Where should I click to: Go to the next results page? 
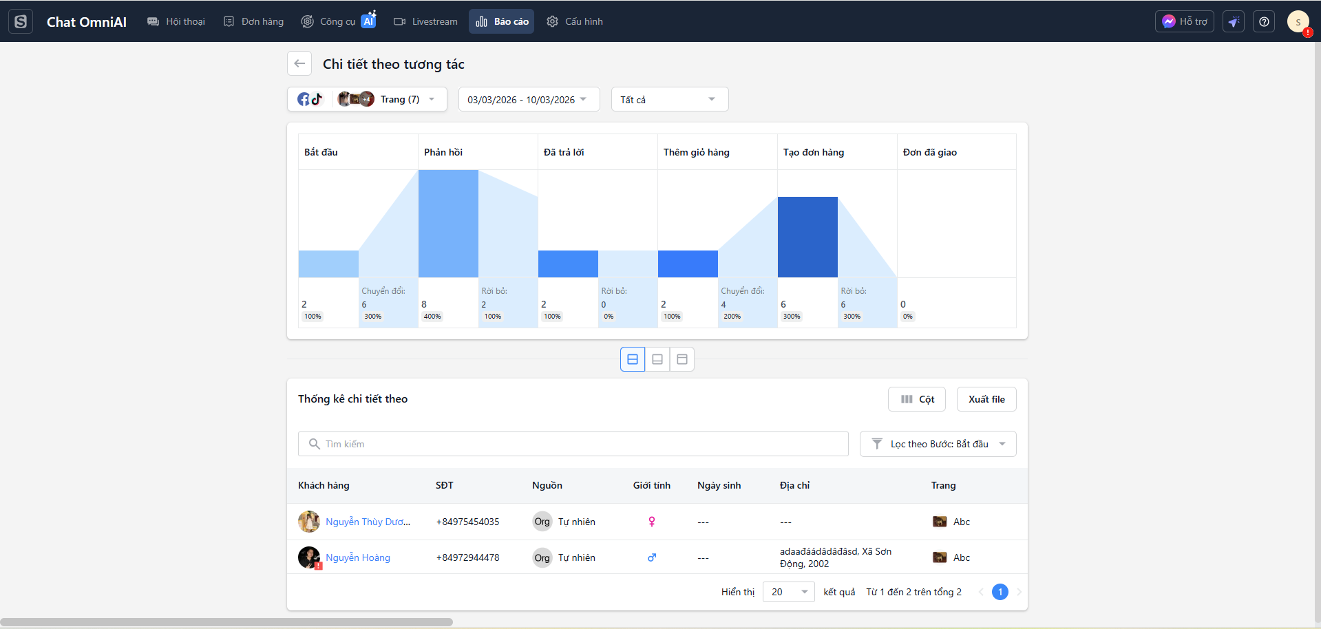[x=1019, y=592]
